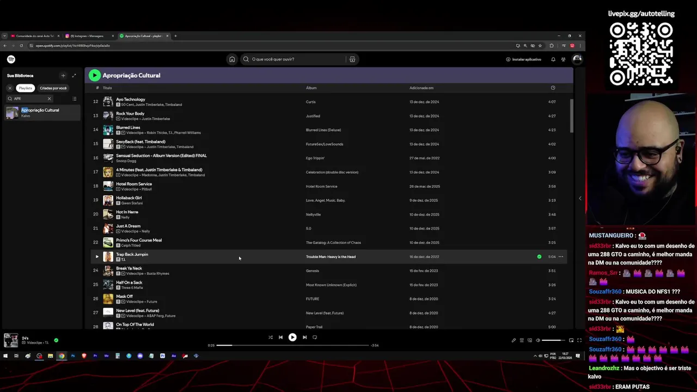The height and width of the screenshot is (392, 697).
Task: Open the album link 'Hotel Room Service'
Action: 321,186
